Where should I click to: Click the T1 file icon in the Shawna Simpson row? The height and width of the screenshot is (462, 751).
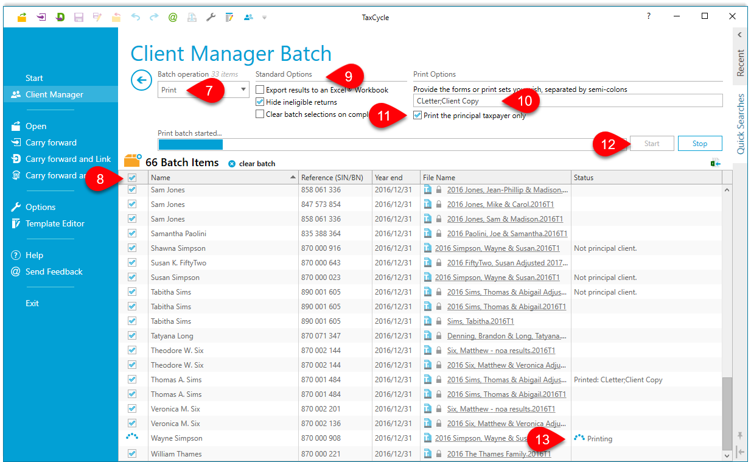427,248
